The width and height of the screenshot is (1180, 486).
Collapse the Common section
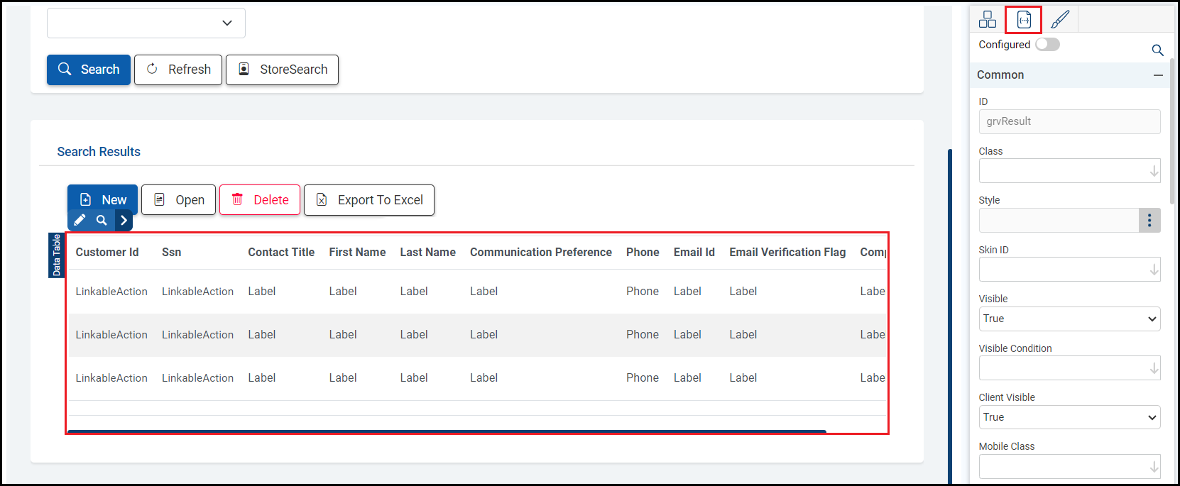pos(1158,75)
